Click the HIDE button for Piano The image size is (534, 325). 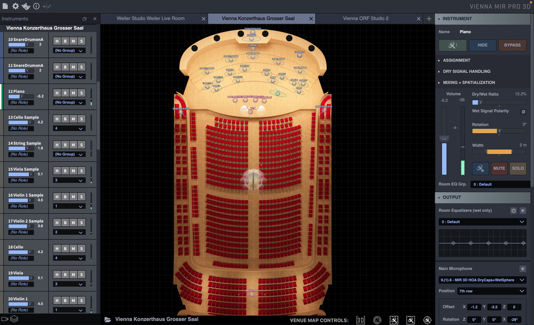pos(482,45)
